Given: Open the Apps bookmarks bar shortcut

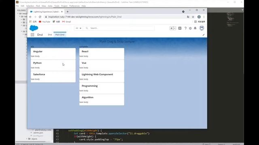Looking at the screenshot, I should (33, 22).
